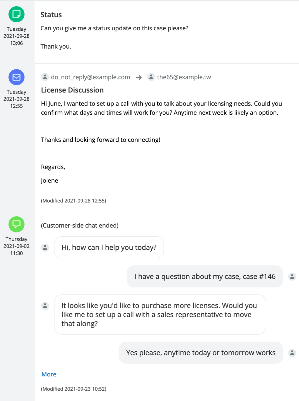Click customer avatar beside case #146 message
This screenshot has width=299, height=401.
292,276
